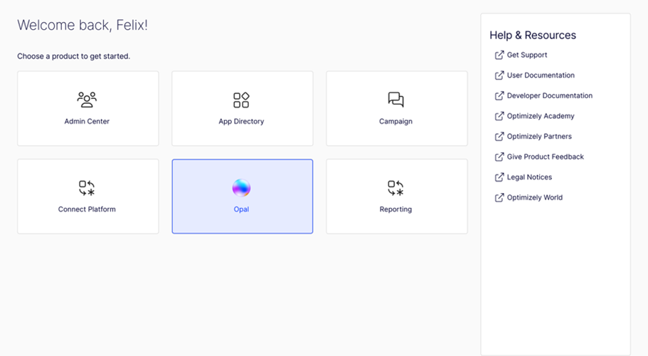Select the Opal gradient orb icon
Screen dimensions: 648x356
241,188
